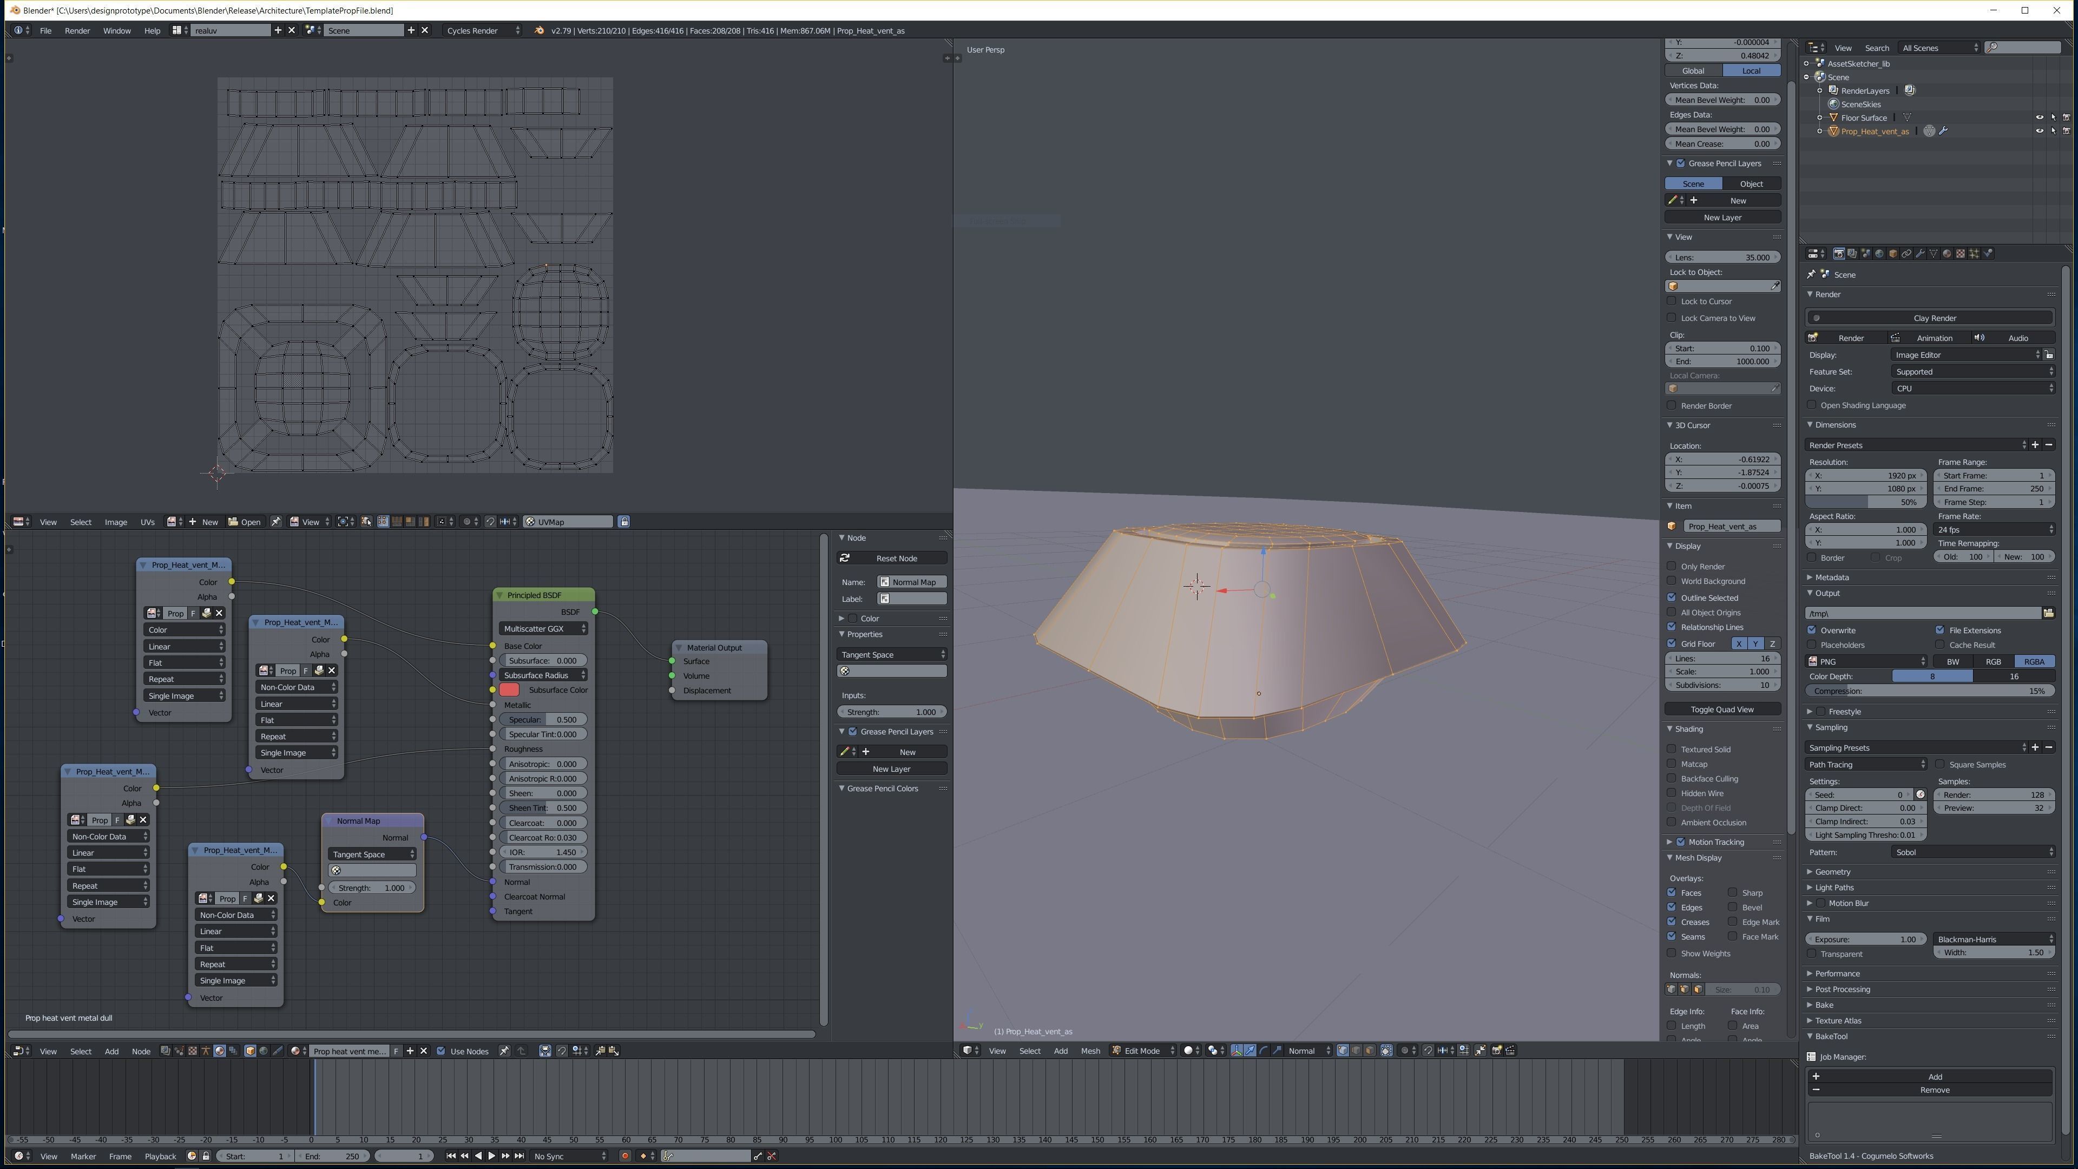This screenshot has height=1169, width=2078.
Task: Click the pin icon next to Scene
Action: [1811, 274]
